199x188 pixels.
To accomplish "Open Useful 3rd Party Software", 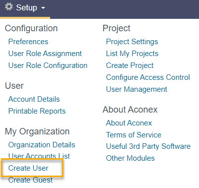I will coord(148,146).
